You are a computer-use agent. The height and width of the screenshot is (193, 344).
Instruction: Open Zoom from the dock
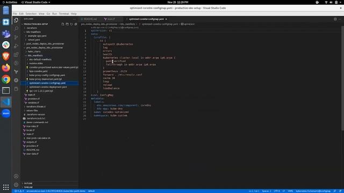(6, 113)
